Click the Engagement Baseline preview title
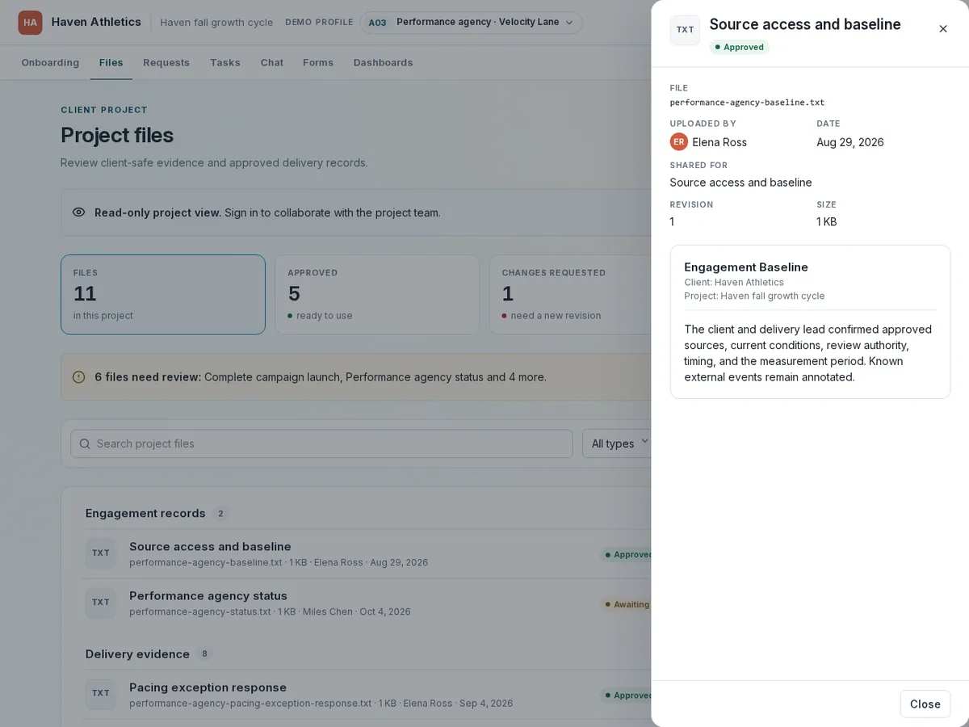The image size is (969, 727). click(x=746, y=267)
